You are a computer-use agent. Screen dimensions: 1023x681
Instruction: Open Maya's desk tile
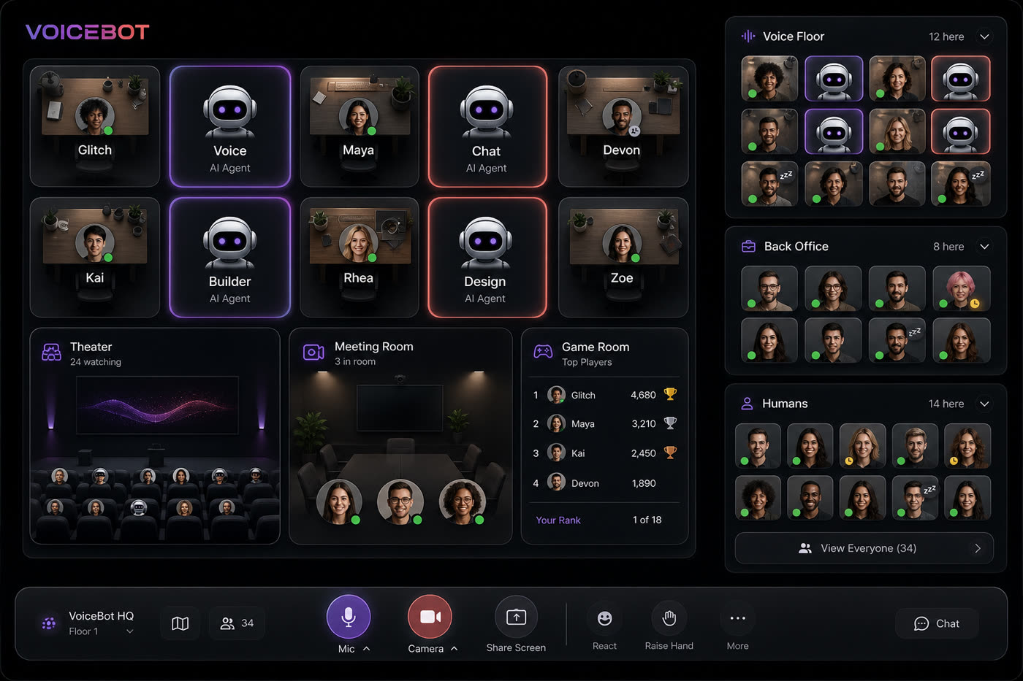point(360,126)
